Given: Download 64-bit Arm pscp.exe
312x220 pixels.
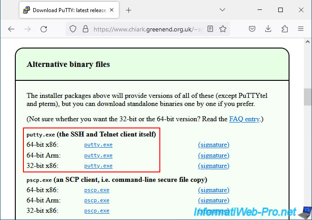Looking at the screenshot, I should tap(97, 200).
